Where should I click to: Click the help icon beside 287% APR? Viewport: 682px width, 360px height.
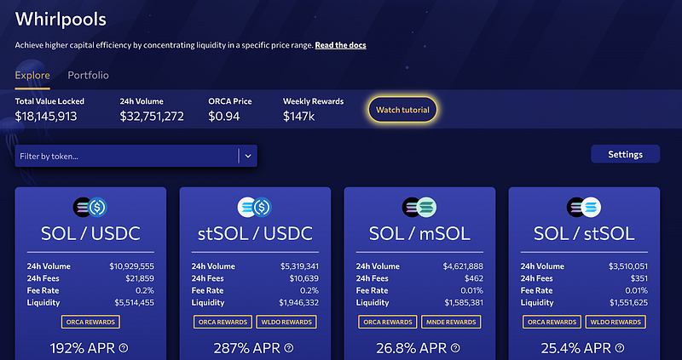pos(288,348)
